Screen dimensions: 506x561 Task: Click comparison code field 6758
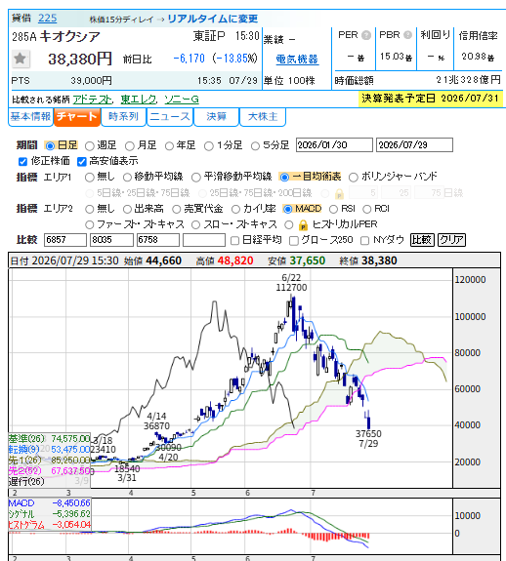coord(158,240)
